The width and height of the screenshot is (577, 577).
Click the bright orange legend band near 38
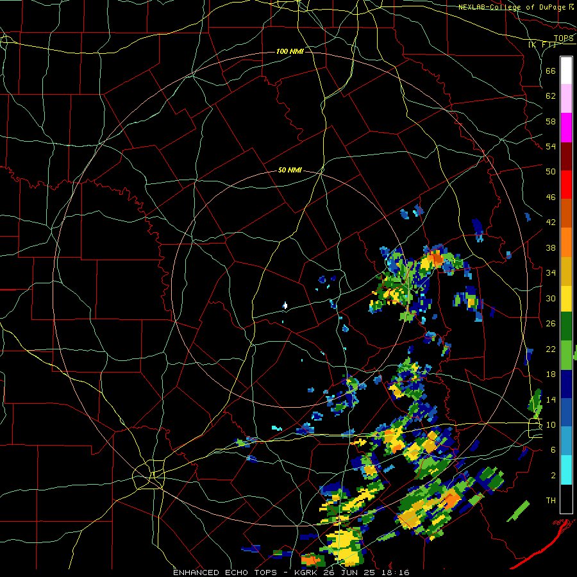click(566, 242)
